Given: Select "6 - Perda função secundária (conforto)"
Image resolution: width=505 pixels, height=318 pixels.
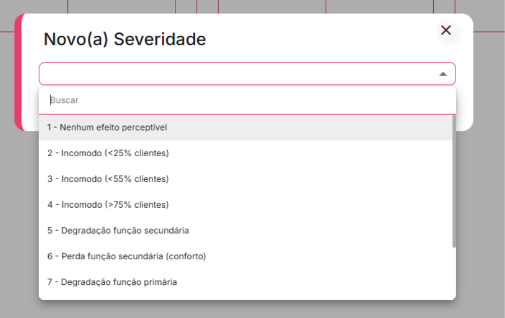Looking at the screenshot, I should 127,256.
